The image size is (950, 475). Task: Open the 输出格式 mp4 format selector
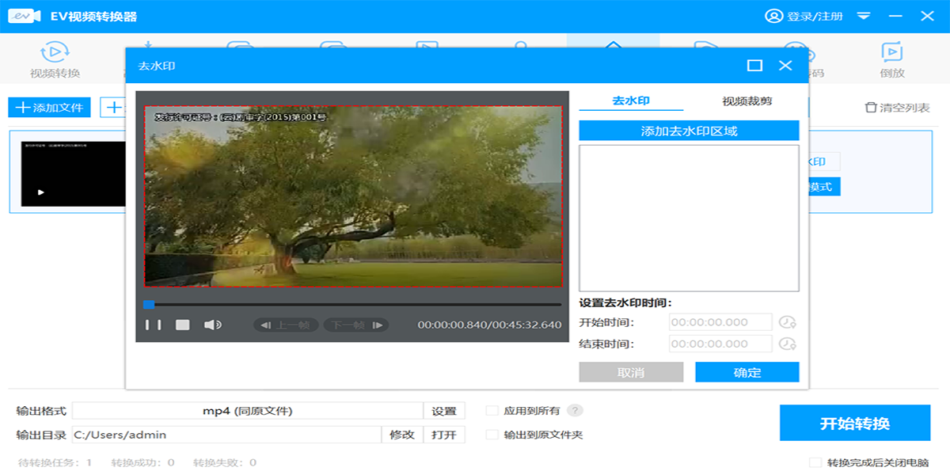(x=247, y=411)
